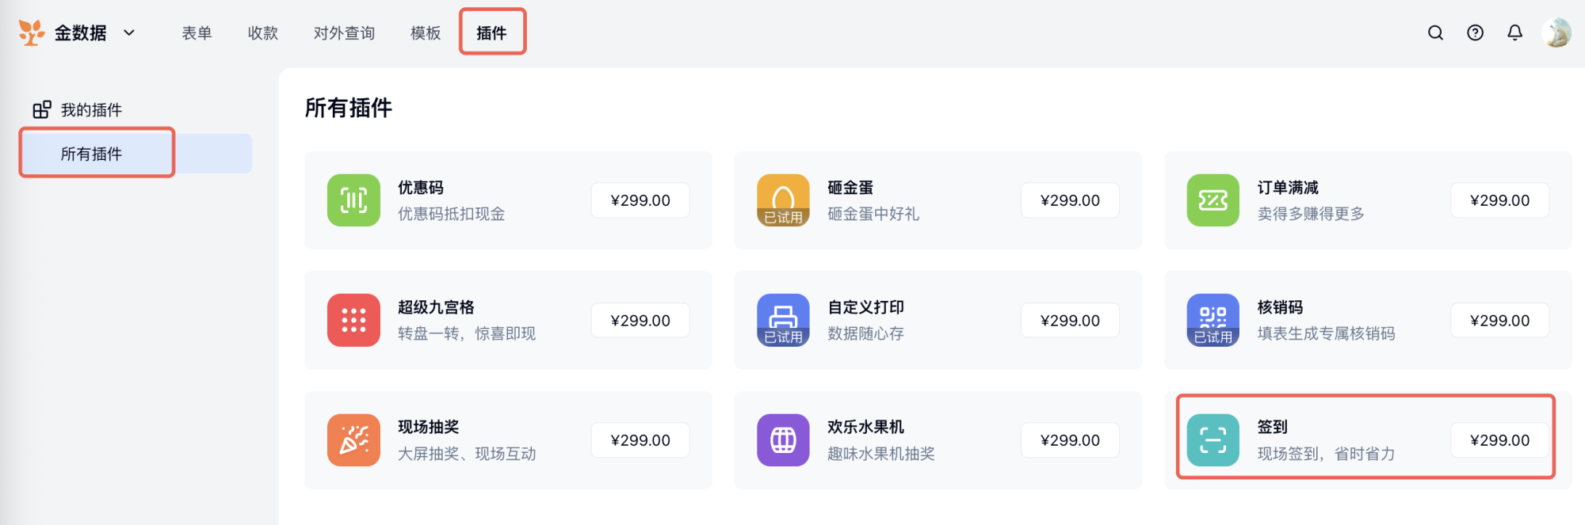Click the text 现场签到，省时省力
This screenshot has width=1585, height=525.
point(1326,454)
